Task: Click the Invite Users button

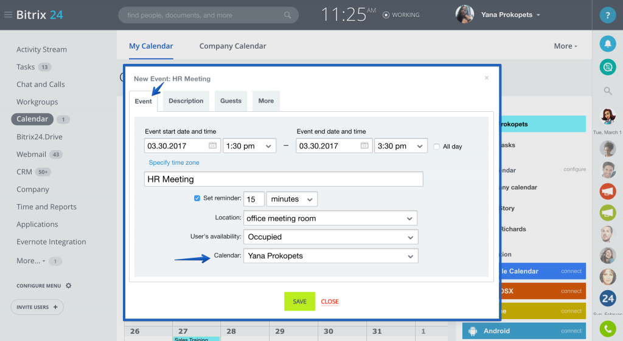Action: click(x=37, y=307)
